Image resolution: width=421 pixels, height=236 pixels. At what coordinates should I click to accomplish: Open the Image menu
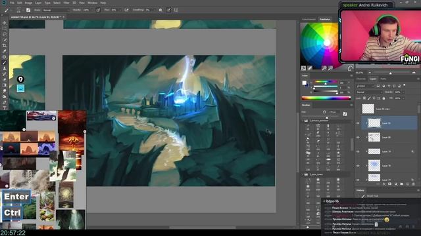(x=28, y=3)
